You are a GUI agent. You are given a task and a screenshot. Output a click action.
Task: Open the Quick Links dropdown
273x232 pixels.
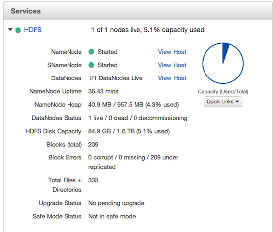click(223, 102)
